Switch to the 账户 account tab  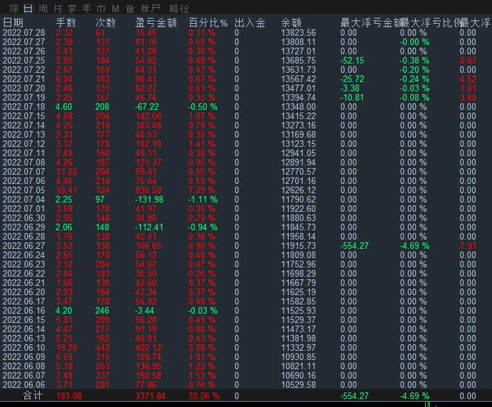click(150, 9)
